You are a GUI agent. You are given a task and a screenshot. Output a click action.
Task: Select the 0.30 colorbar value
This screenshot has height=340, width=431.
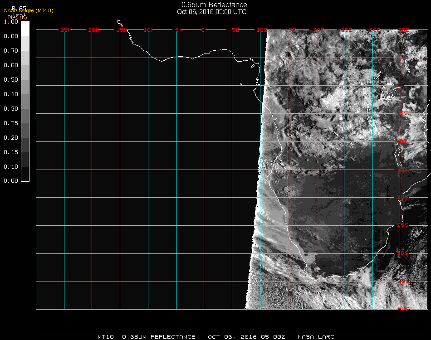click(11, 109)
